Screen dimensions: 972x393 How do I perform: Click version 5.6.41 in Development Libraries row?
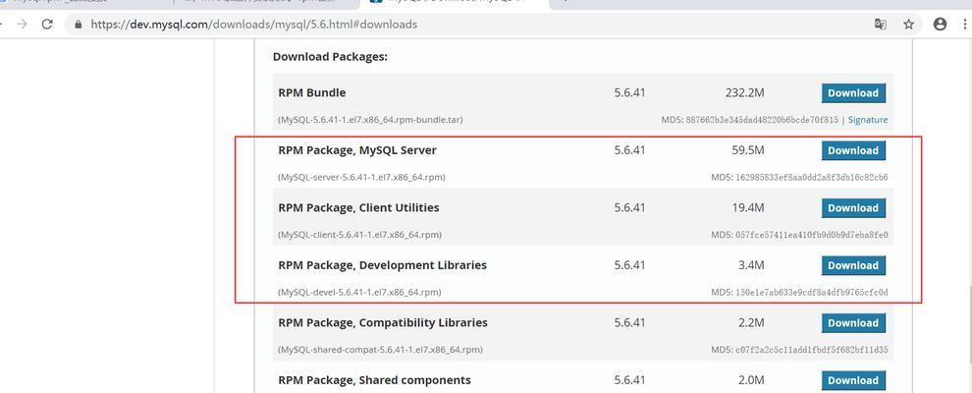tap(629, 265)
